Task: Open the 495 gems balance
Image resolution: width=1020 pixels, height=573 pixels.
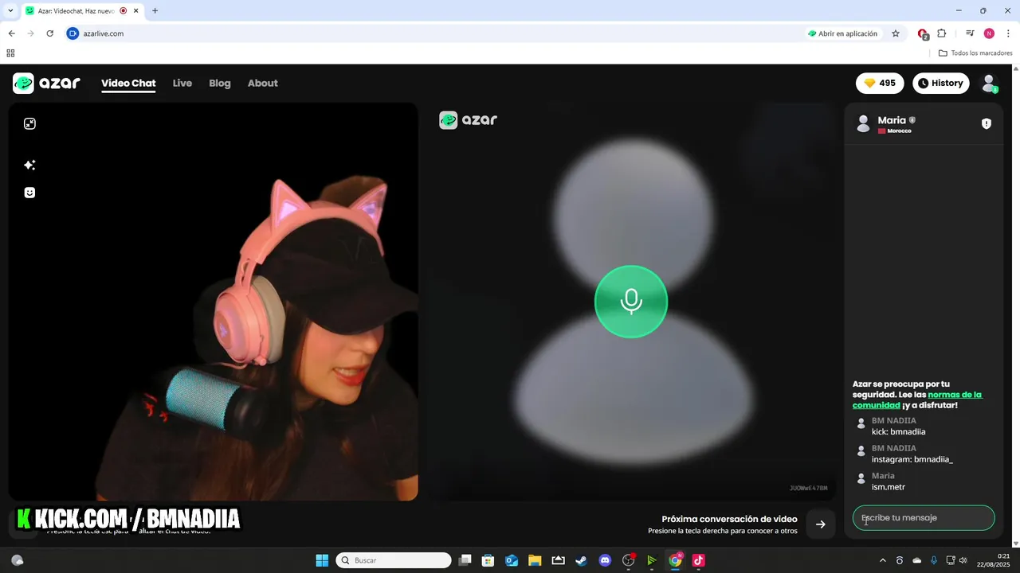Action: 880,83
